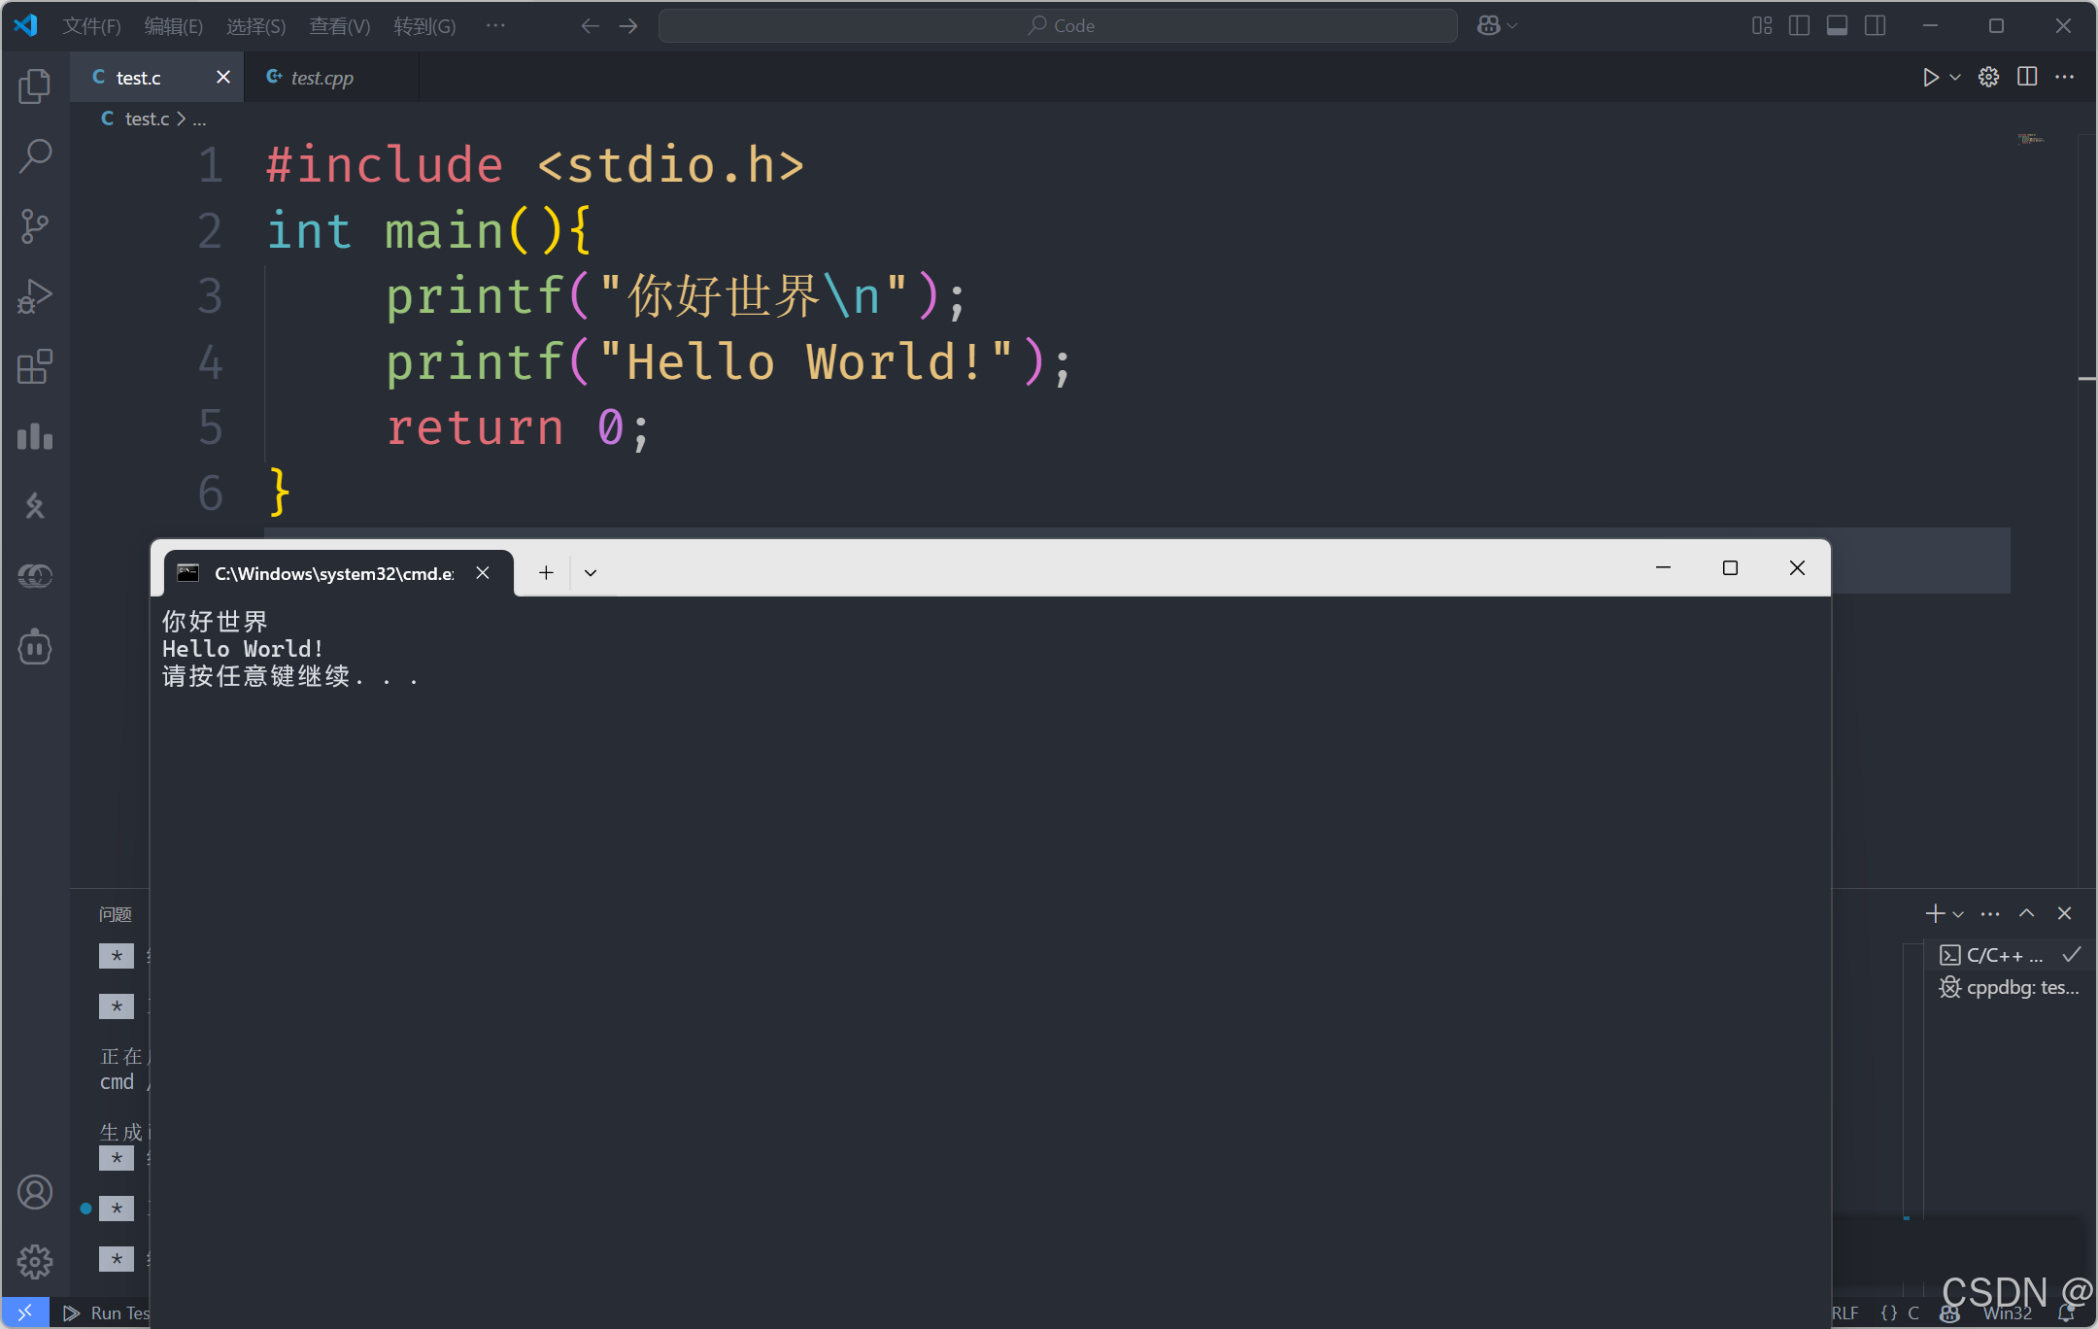Open the Manage settings gear
The height and width of the screenshot is (1329, 2098).
click(35, 1262)
